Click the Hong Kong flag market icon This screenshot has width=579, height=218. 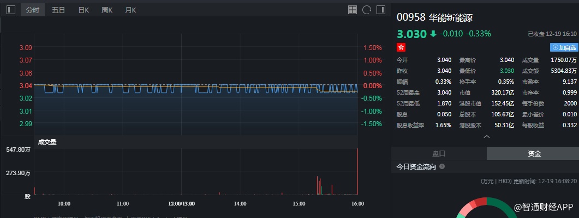pyautogui.click(x=401, y=48)
